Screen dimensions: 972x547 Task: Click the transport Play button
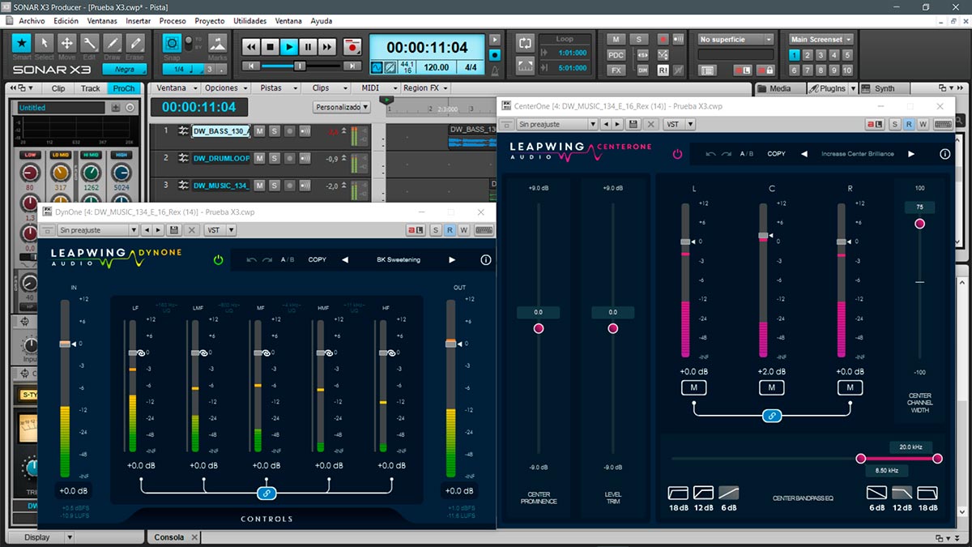pos(289,47)
